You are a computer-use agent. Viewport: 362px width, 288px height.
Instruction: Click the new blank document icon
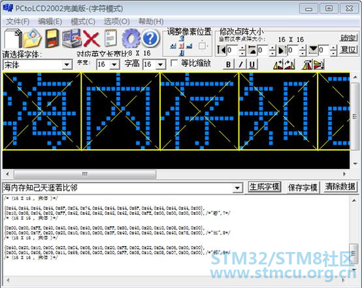pyautogui.click(x=13, y=39)
